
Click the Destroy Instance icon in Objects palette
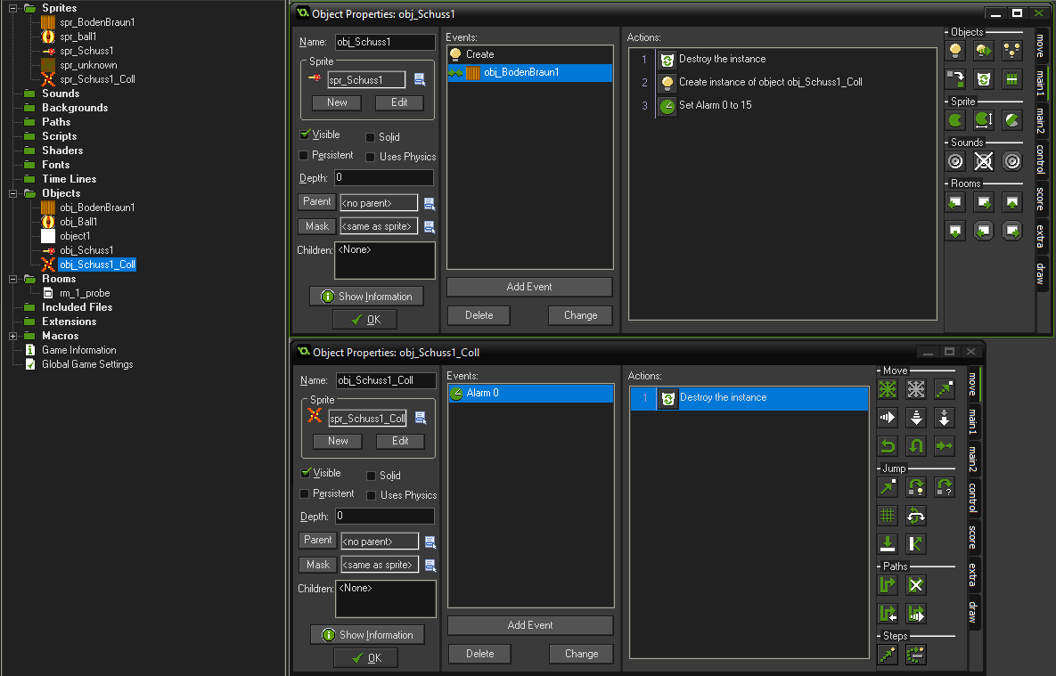tap(984, 79)
